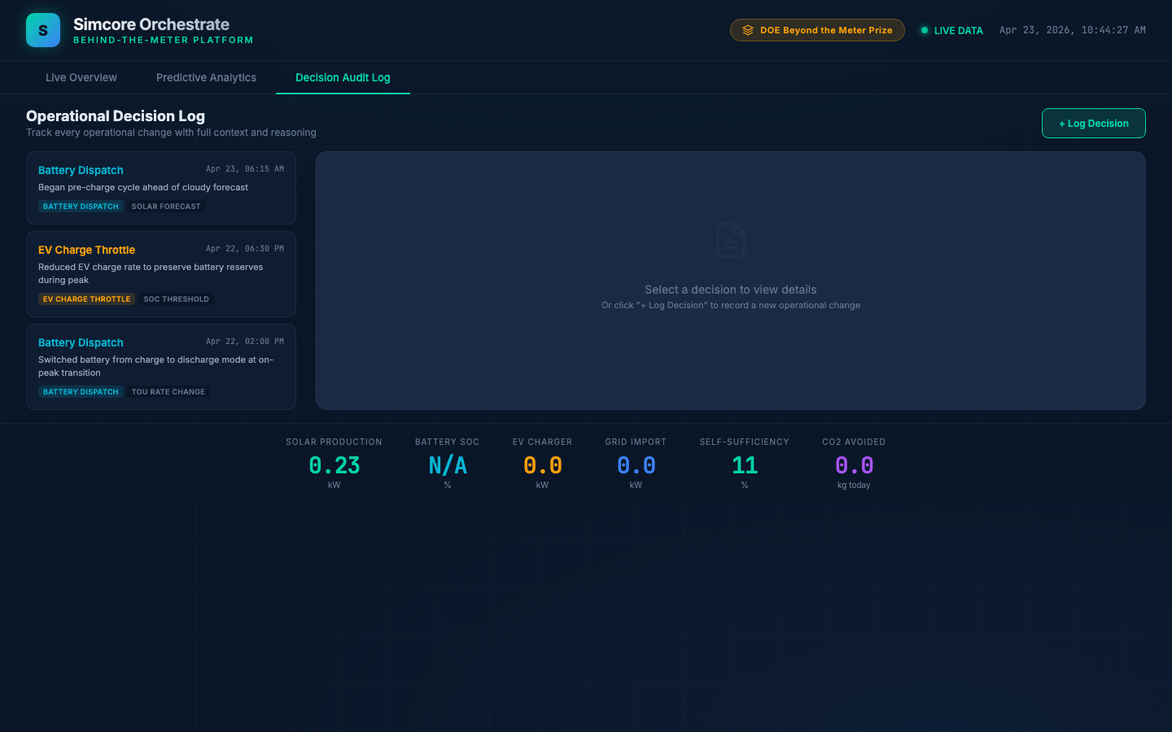Click the green LIVE DATA status dot
The height and width of the screenshot is (732, 1172).
(924, 30)
